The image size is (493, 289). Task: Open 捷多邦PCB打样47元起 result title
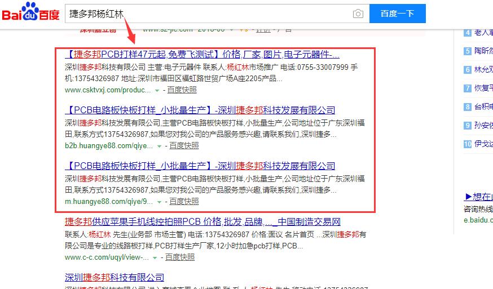click(202, 54)
